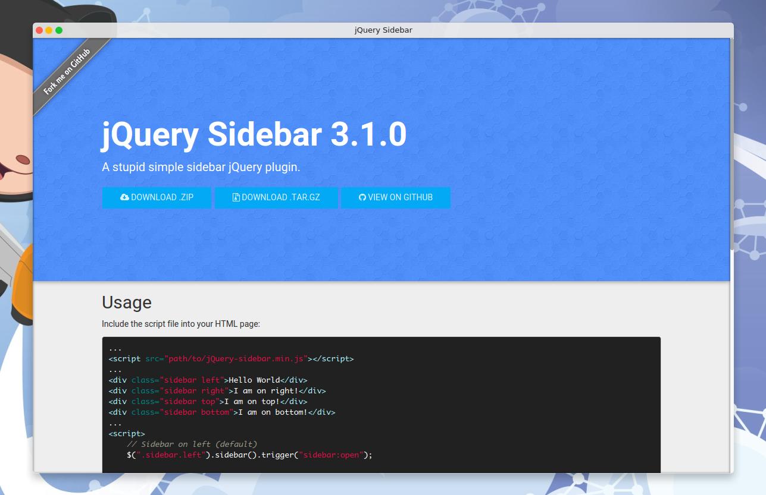Click the jQuery Sidebar title bar text
766x495 pixels.
(383, 30)
